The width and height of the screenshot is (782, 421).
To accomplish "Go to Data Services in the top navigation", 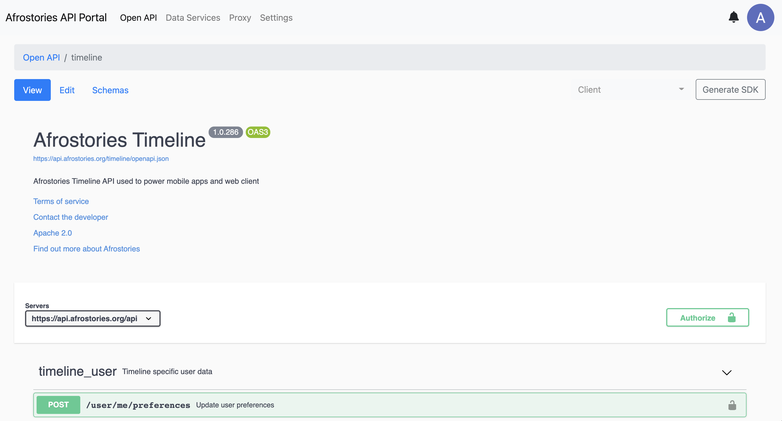I will click(193, 17).
